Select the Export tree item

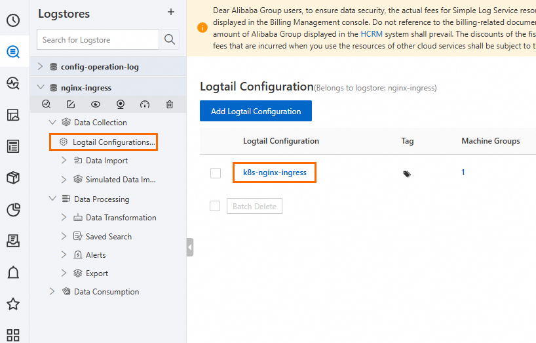point(97,273)
